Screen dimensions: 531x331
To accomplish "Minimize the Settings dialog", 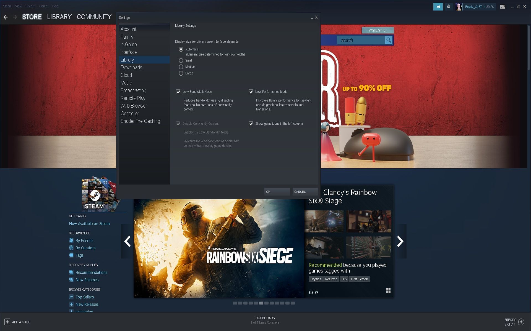I will click(x=312, y=17).
